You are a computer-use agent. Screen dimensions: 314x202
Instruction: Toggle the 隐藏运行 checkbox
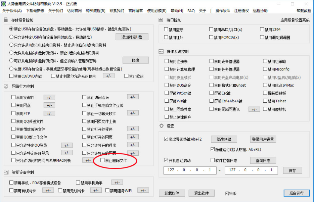(x=213, y=149)
